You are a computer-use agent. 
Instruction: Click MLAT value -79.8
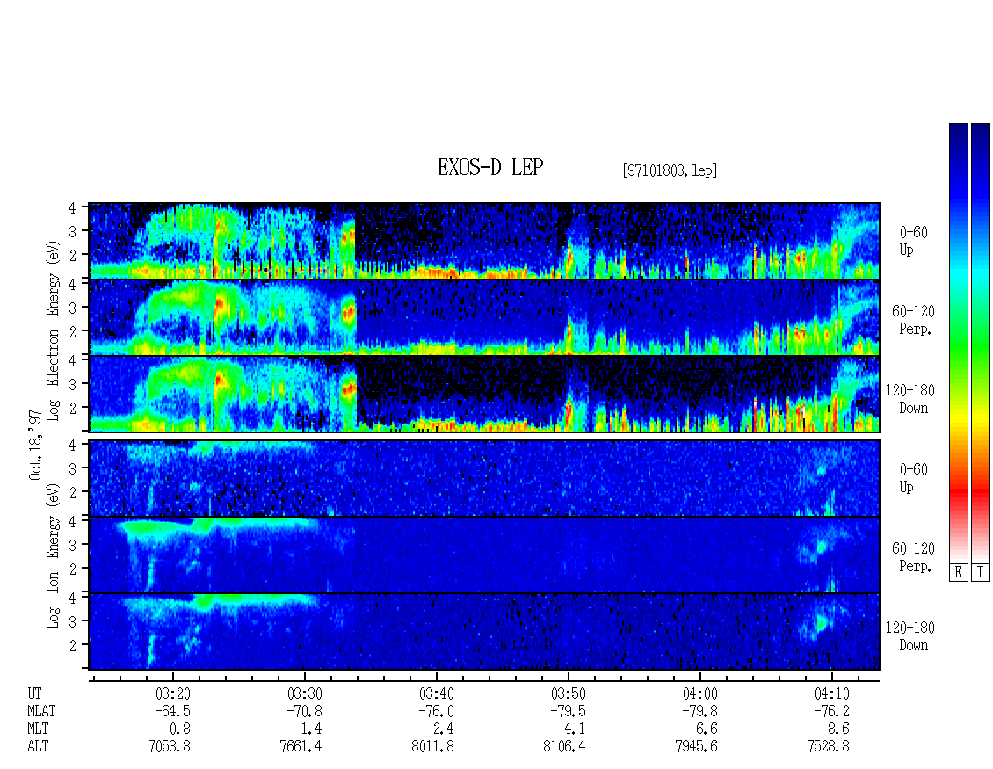(x=699, y=711)
